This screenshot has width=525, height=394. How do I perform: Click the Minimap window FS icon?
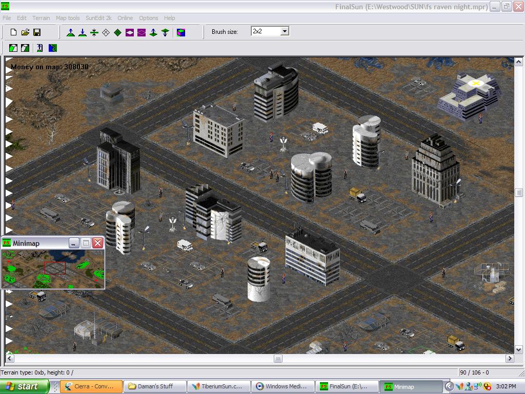click(6, 243)
